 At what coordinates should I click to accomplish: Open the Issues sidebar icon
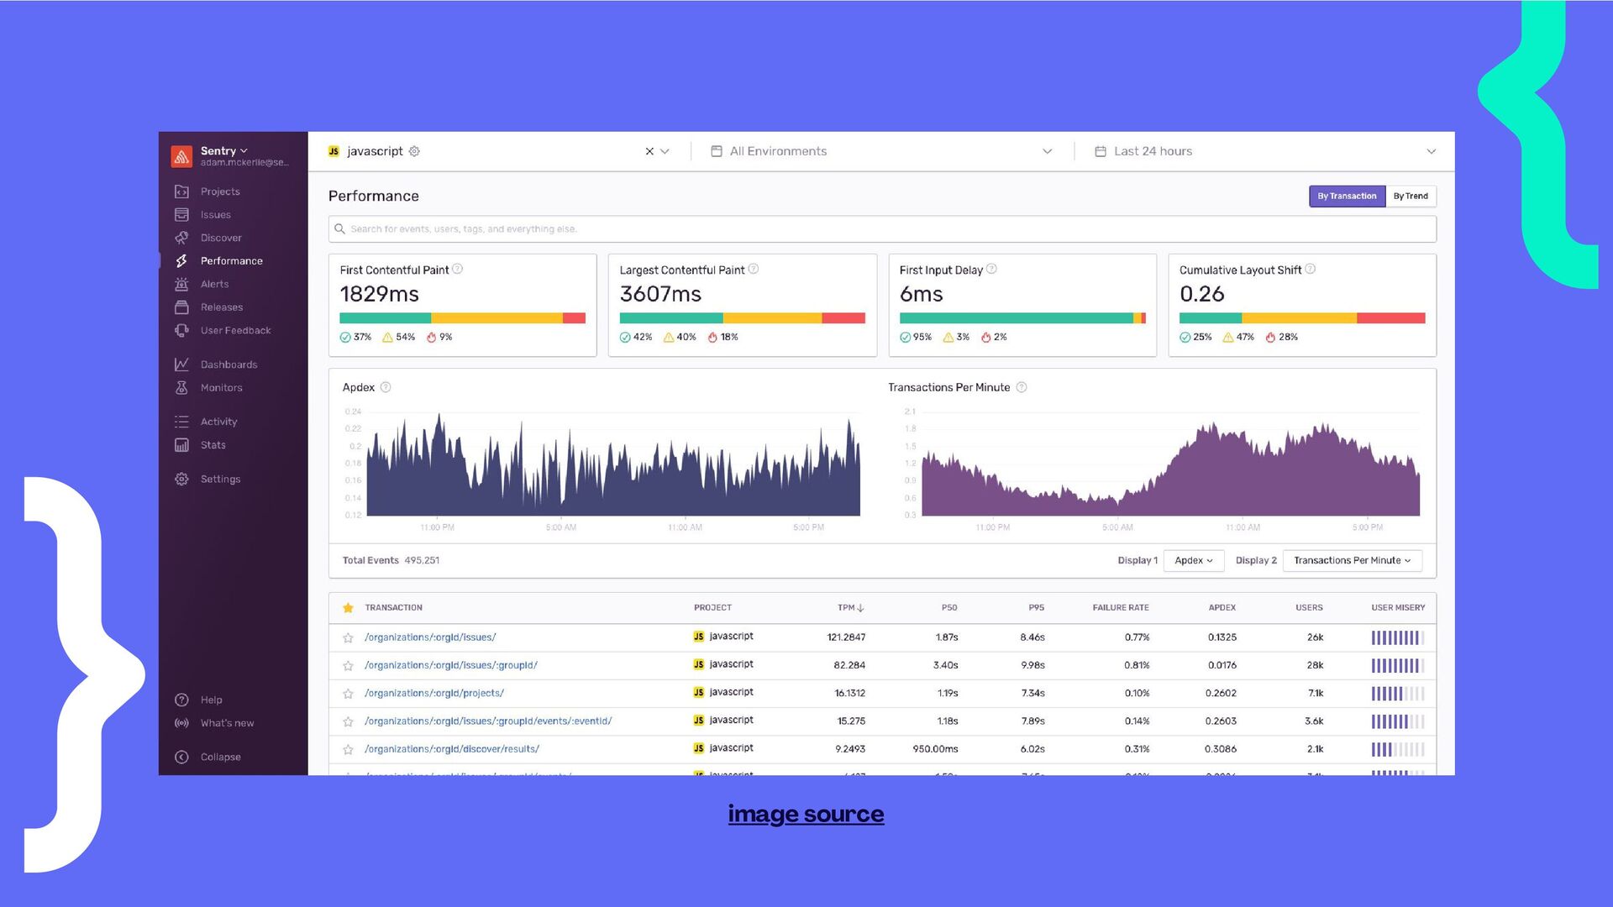click(181, 215)
